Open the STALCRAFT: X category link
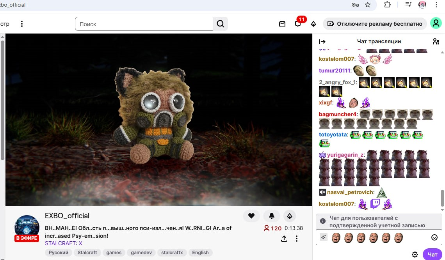The width and height of the screenshot is (445, 260). click(64, 243)
